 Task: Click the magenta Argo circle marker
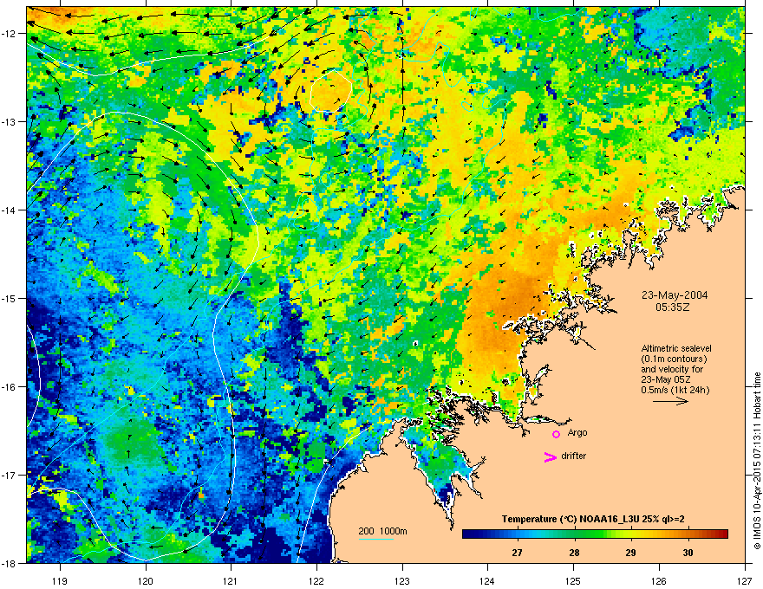pos(556,434)
